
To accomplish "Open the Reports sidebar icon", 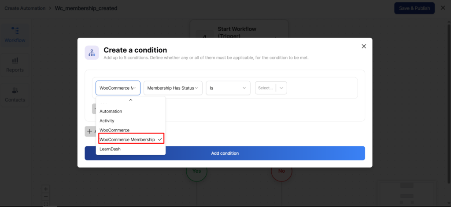I will [x=15, y=64].
